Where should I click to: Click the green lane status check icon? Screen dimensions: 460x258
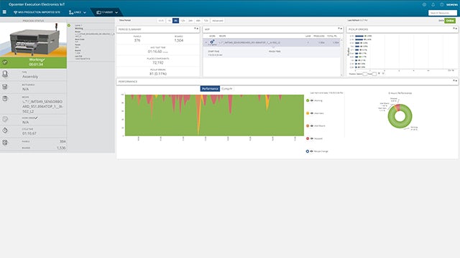click(69, 26)
